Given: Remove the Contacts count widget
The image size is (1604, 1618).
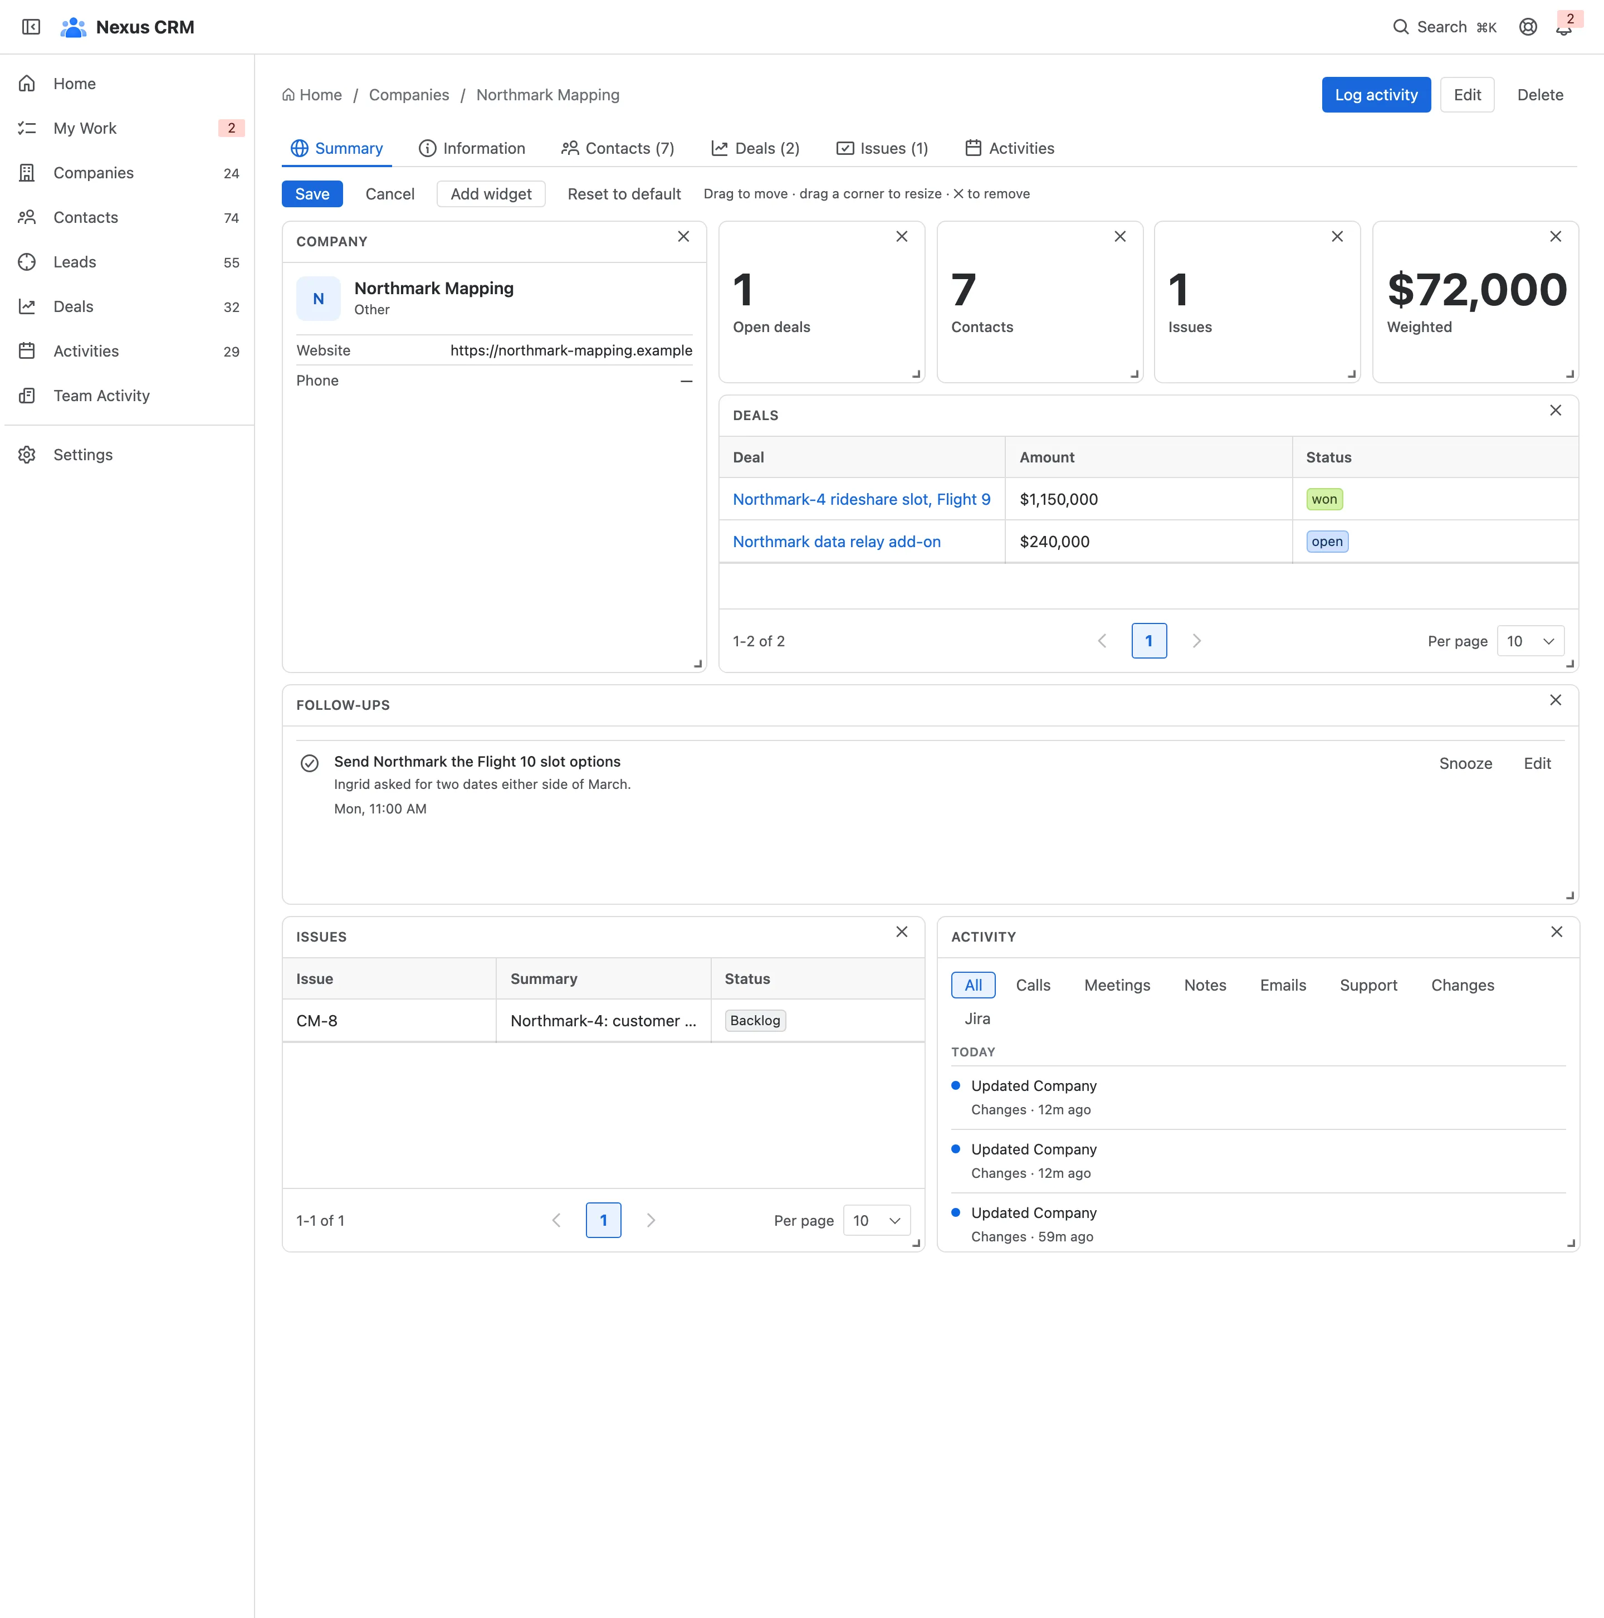Looking at the screenshot, I should (1119, 237).
